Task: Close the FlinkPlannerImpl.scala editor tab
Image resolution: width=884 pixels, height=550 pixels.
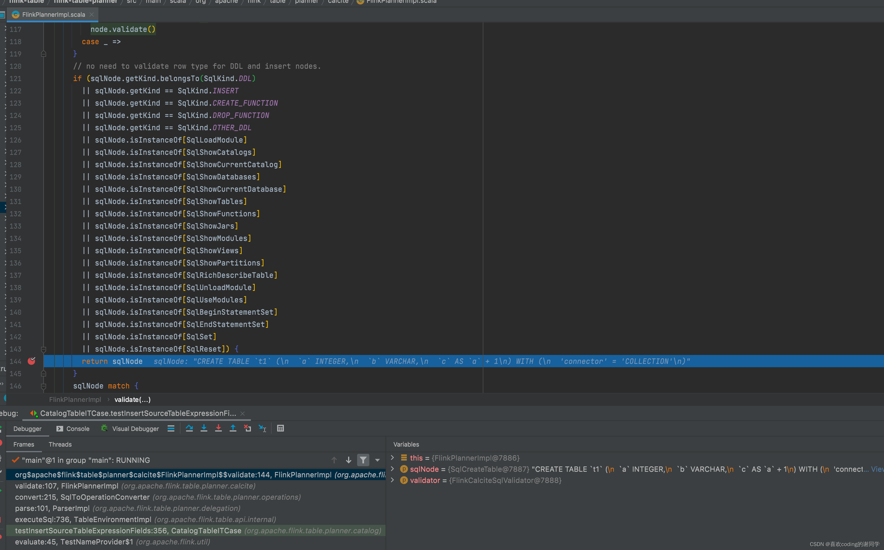Action: point(92,15)
